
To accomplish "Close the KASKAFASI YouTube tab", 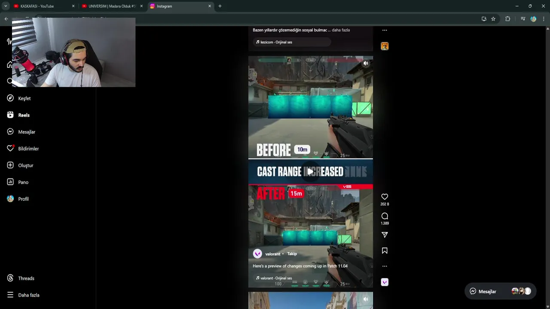I will click(x=73, y=6).
